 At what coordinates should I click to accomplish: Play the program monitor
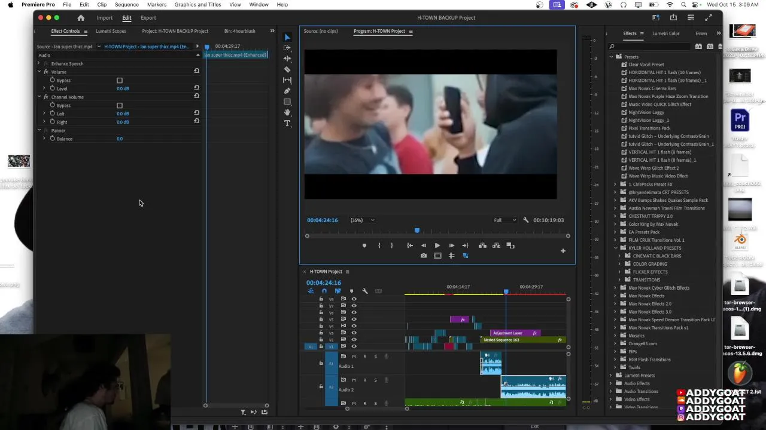click(x=437, y=245)
